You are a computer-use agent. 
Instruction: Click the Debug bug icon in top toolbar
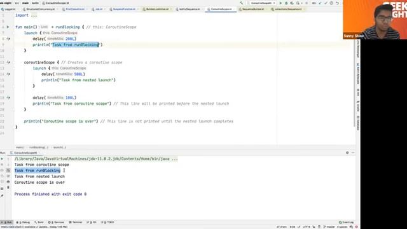(x=286, y=3)
